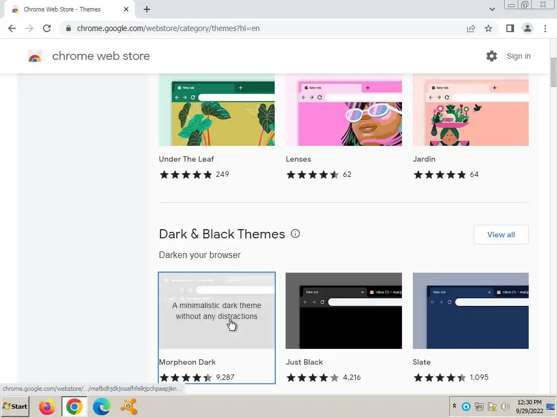Open the Under The Leaf theme thumbnail

pyautogui.click(x=216, y=110)
